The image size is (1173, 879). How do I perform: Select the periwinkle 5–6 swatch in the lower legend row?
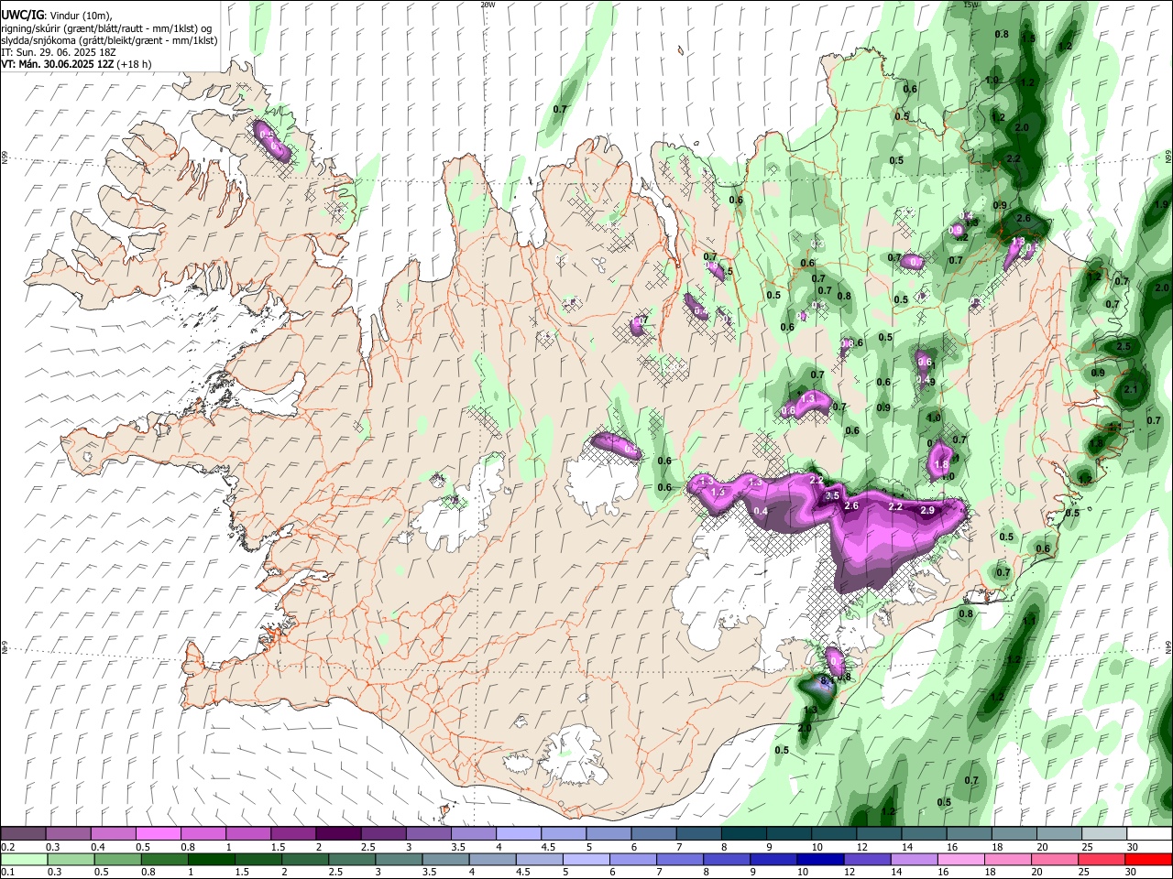click(586, 859)
